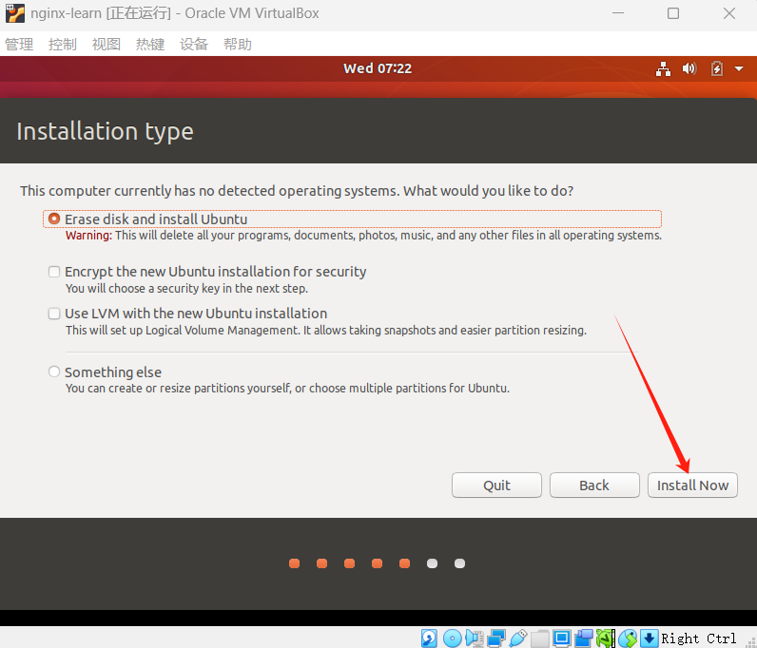
Task: Click the Logical Volume Management description
Action: 326,331
